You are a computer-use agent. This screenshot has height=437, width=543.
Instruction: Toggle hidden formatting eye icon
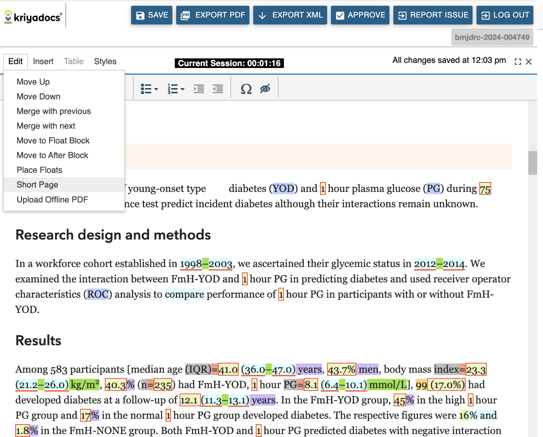[265, 89]
